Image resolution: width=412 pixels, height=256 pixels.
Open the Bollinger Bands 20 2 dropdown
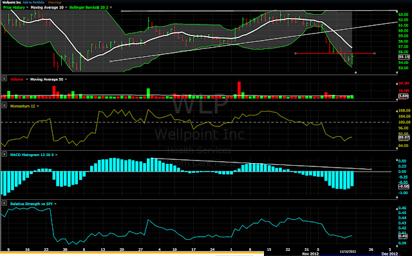pos(111,7)
